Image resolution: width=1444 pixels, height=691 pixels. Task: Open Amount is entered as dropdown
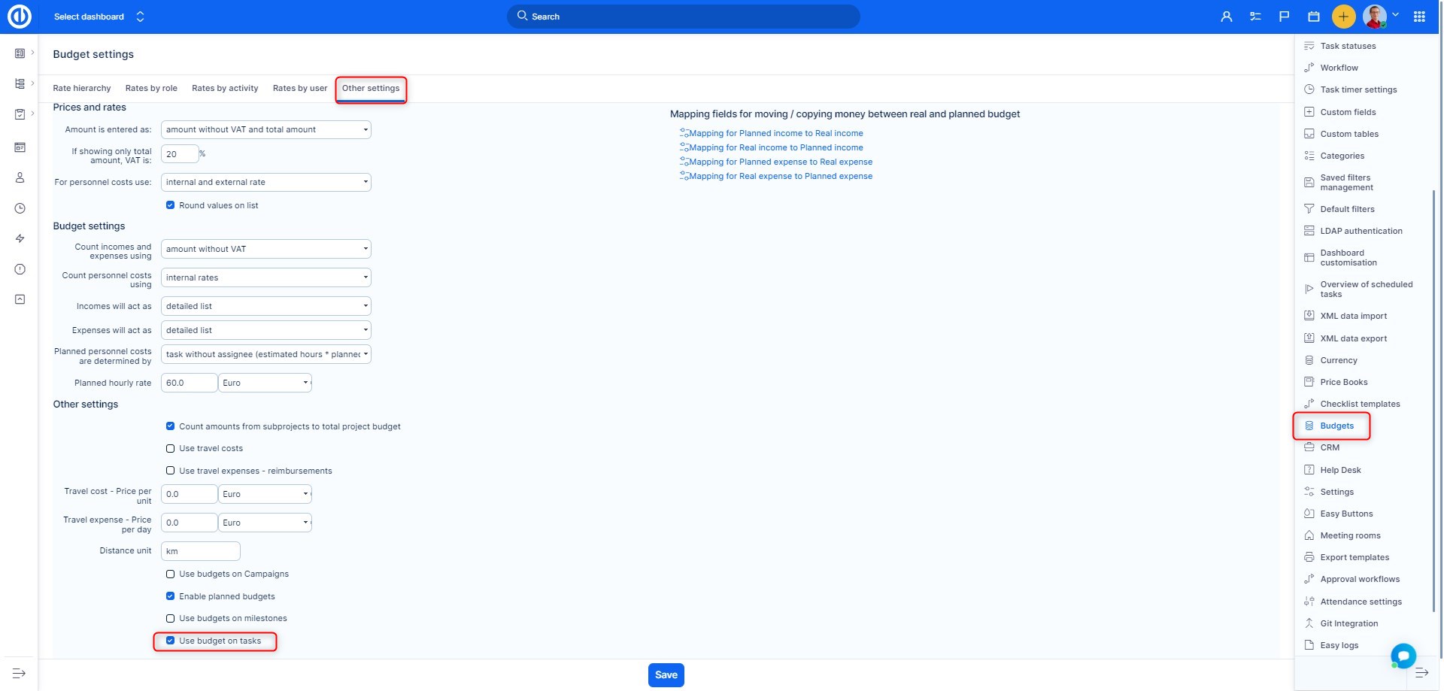pyautogui.click(x=265, y=130)
